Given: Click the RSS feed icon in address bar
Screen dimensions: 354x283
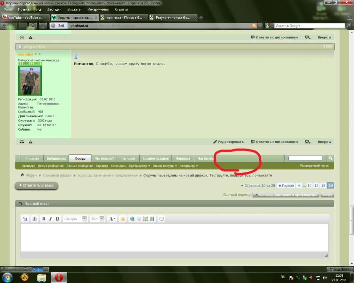Looking at the screenshot, I should 254,26.
